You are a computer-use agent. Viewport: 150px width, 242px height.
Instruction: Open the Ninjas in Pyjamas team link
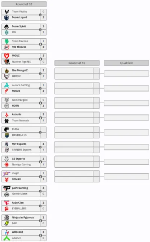coord(23,217)
